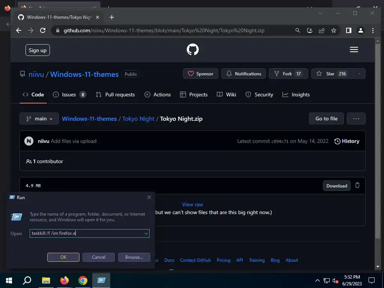Close the Run dialog
The height and width of the screenshot is (288, 384).
(x=149, y=197)
